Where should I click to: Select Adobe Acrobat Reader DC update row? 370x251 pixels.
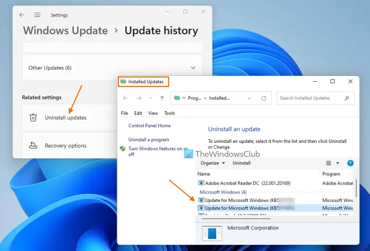point(275,183)
